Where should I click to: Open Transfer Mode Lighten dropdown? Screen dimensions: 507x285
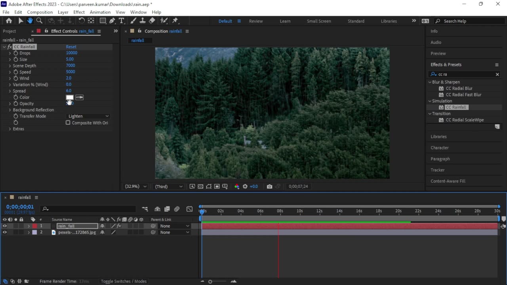88,116
